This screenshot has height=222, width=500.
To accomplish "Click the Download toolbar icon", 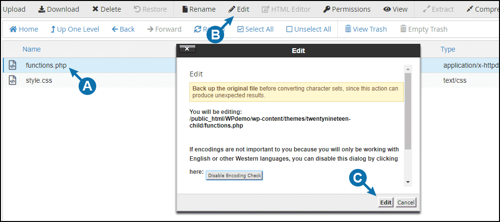I will (x=42, y=9).
